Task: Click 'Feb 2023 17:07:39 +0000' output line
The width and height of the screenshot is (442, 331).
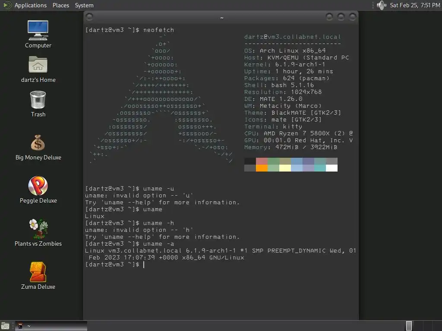Action: tap(166, 258)
